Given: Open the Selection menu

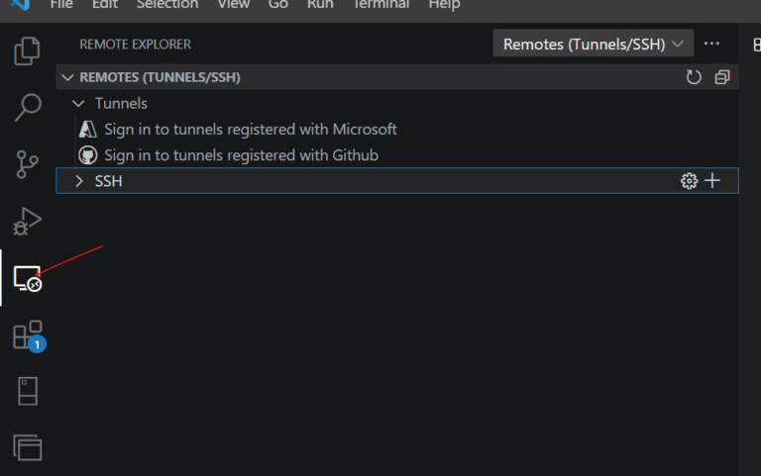Looking at the screenshot, I should 166,5.
